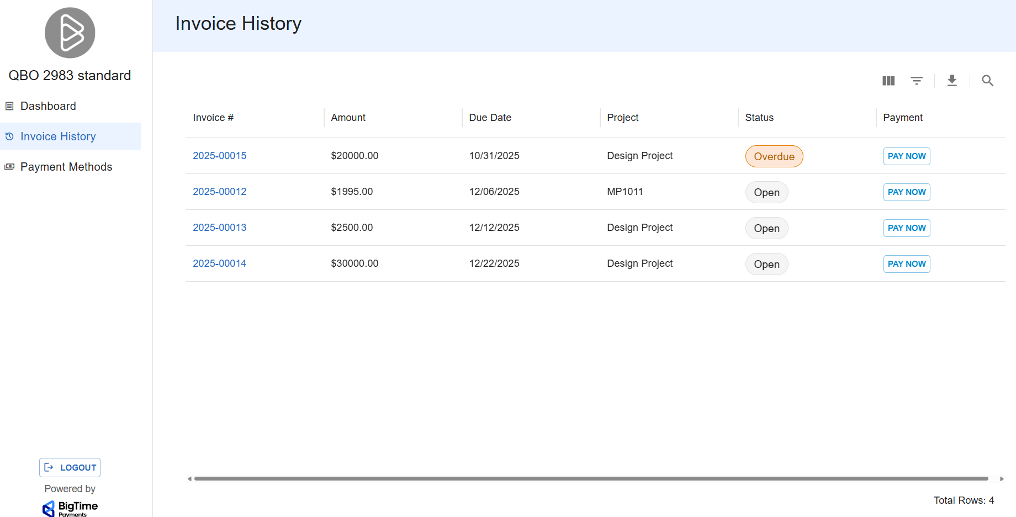Image resolution: width=1016 pixels, height=517 pixels.
Task: Sort by the Due Date column header
Action: click(x=490, y=118)
